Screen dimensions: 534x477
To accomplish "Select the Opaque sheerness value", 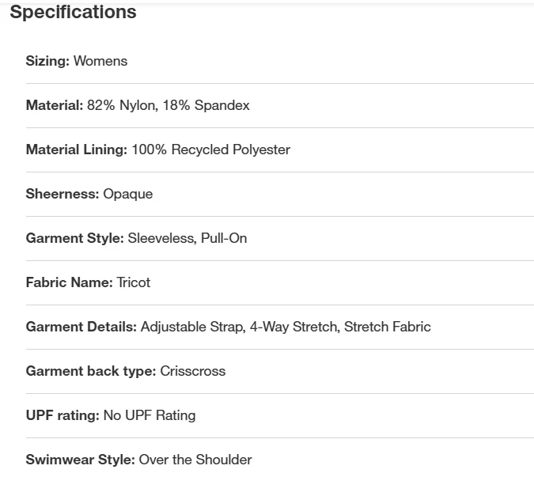I will click(127, 194).
